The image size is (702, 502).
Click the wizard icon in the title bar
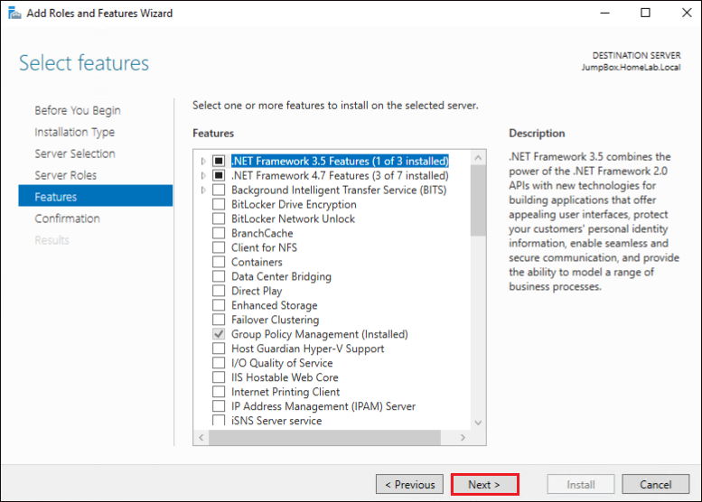(x=14, y=13)
